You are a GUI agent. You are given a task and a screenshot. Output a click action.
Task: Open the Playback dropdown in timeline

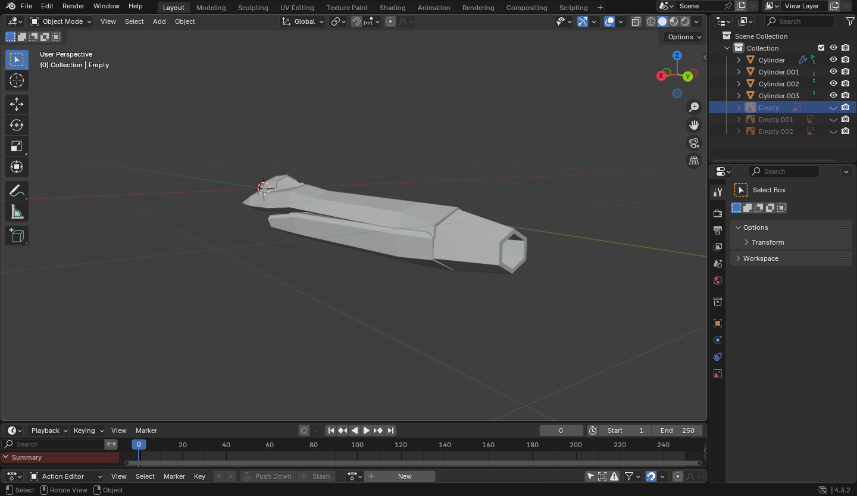[49, 431]
